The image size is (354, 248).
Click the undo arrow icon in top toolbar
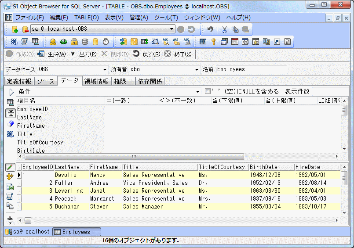tap(210, 29)
